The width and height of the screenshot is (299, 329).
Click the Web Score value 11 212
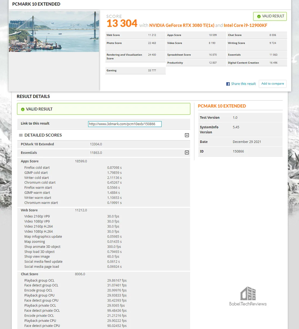point(152,35)
